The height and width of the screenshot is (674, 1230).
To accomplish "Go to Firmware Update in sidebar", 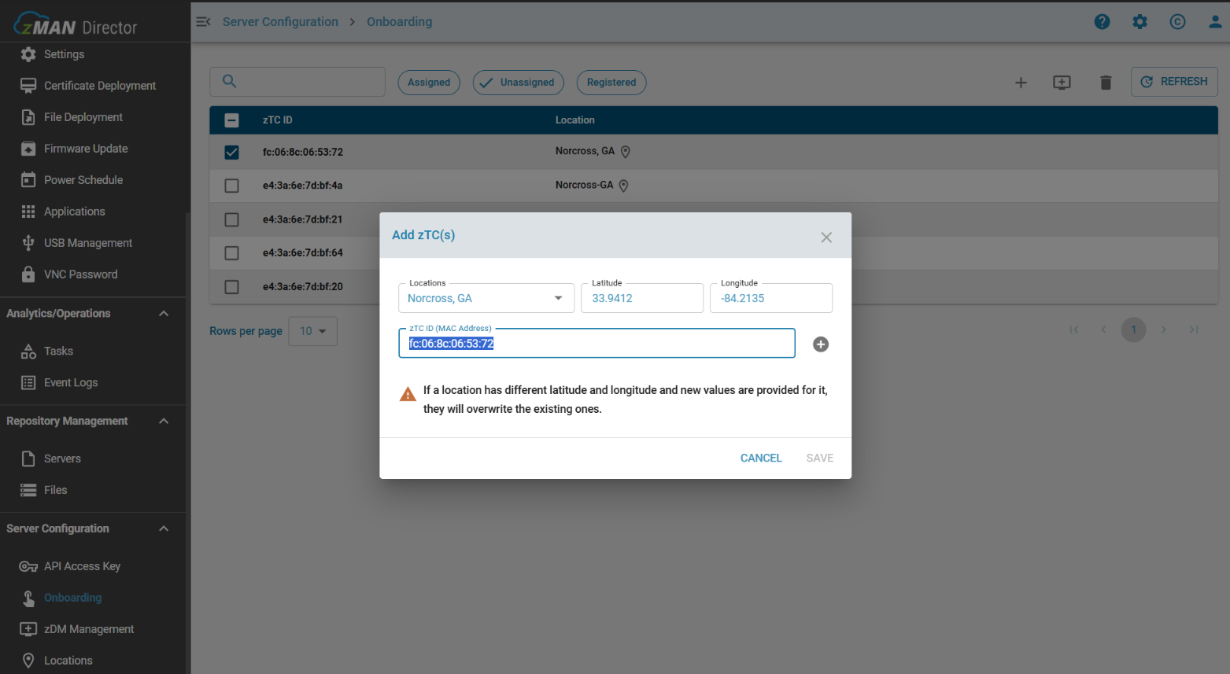I will [85, 149].
